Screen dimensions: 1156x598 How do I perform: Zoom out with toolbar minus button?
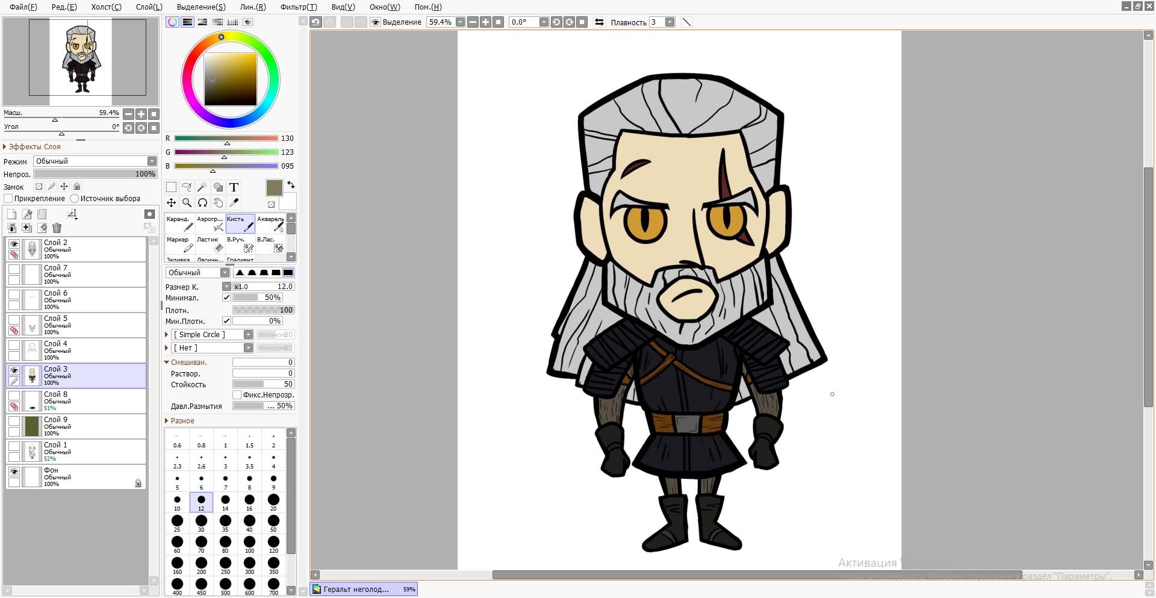(x=473, y=22)
